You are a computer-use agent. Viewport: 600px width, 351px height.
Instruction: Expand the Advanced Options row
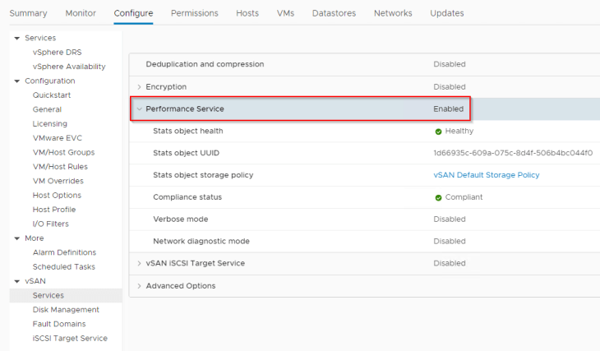pos(140,286)
